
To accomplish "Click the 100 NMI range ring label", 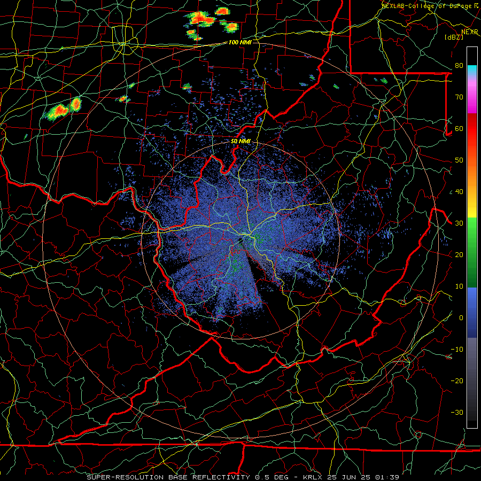I will (x=240, y=42).
